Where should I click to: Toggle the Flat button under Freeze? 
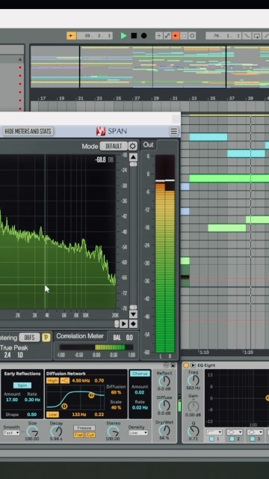[78, 435]
